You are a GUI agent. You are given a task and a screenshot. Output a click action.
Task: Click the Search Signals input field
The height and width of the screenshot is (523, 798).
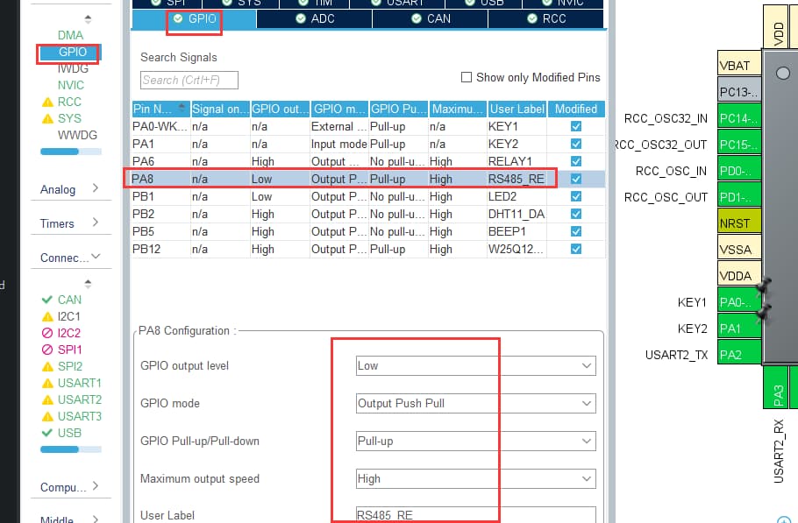[x=189, y=80]
